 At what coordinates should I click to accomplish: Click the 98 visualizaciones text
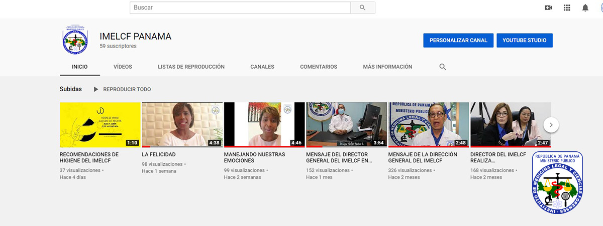162,164
